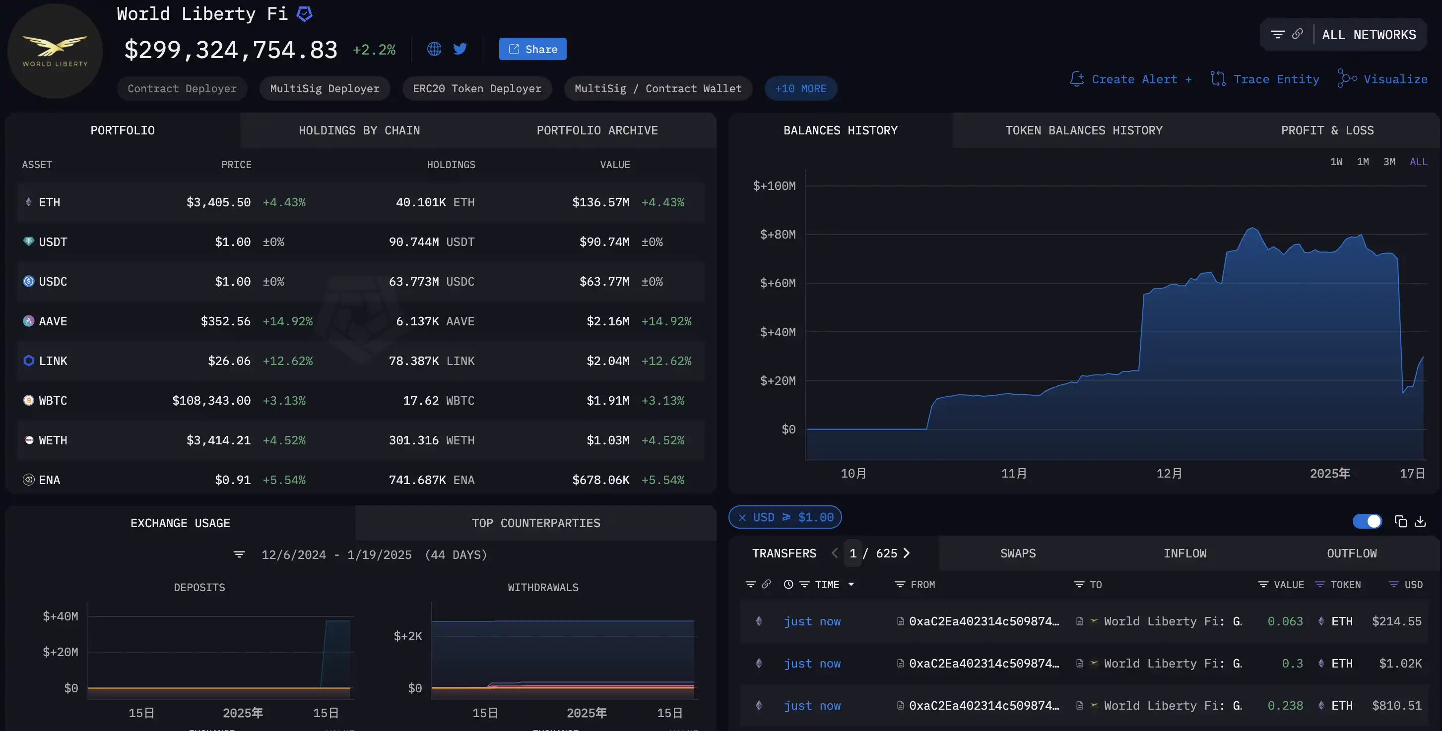Image resolution: width=1442 pixels, height=731 pixels.
Task: Open the TIME sort dropdown arrow
Action: click(x=851, y=585)
